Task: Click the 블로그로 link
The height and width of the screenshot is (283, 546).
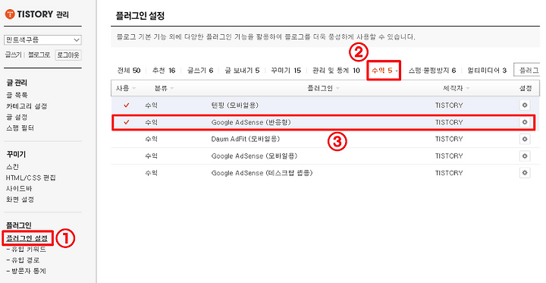Action: (x=39, y=55)
